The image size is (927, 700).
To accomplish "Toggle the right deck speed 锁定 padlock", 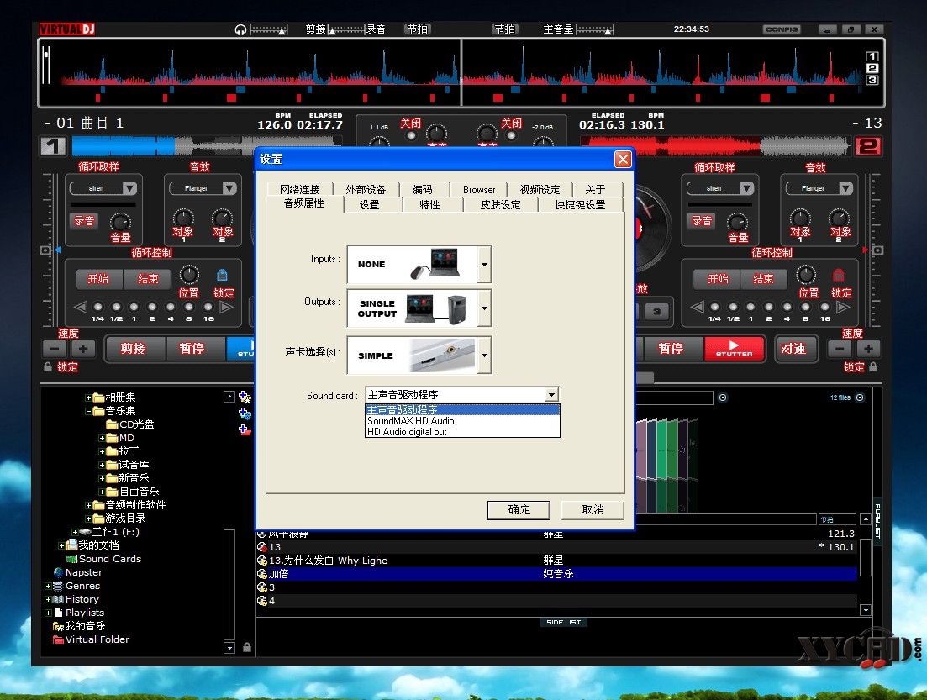I will coord(873,366).
